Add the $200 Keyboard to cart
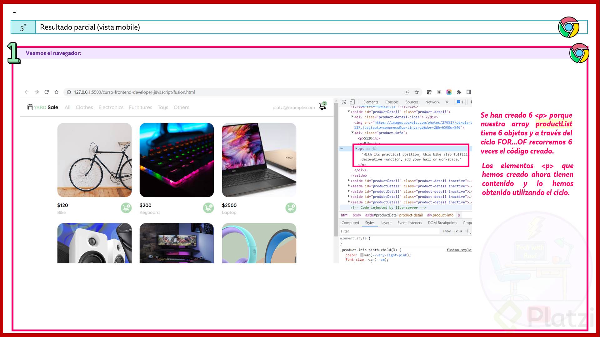Viewport: 600px width, 337px height. click(x=208, y=208)
